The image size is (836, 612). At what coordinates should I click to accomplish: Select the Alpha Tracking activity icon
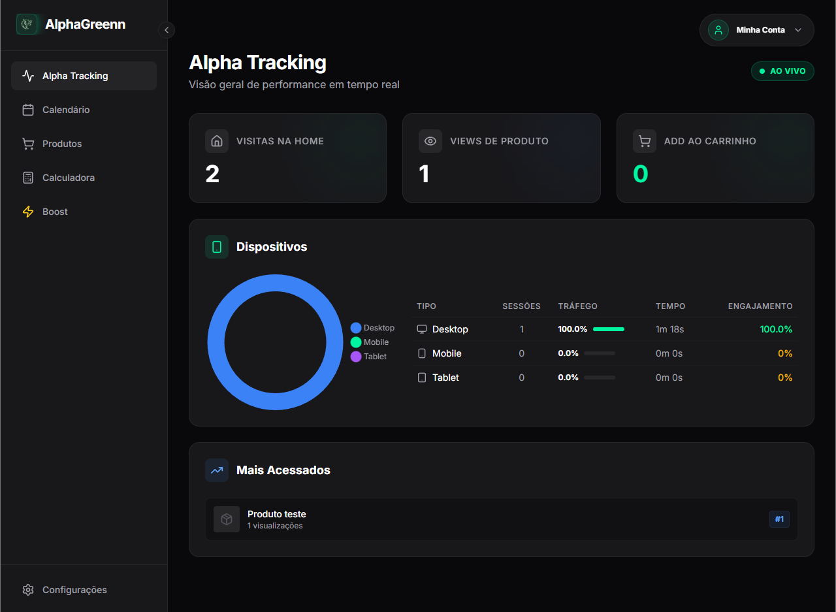[28, 75]
